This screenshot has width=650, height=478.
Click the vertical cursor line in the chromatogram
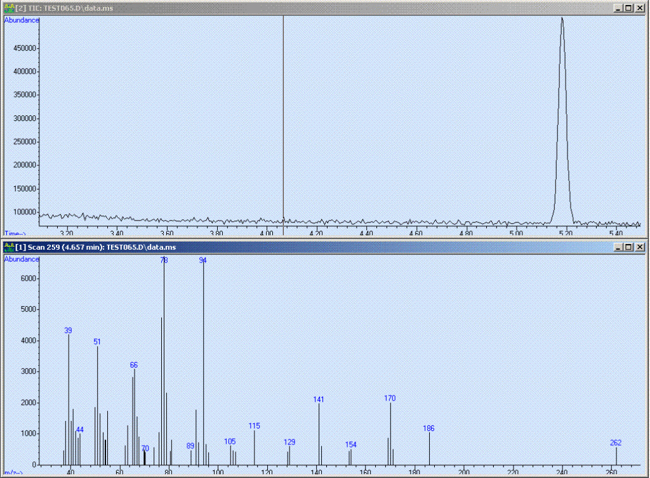tap(283, 127)
